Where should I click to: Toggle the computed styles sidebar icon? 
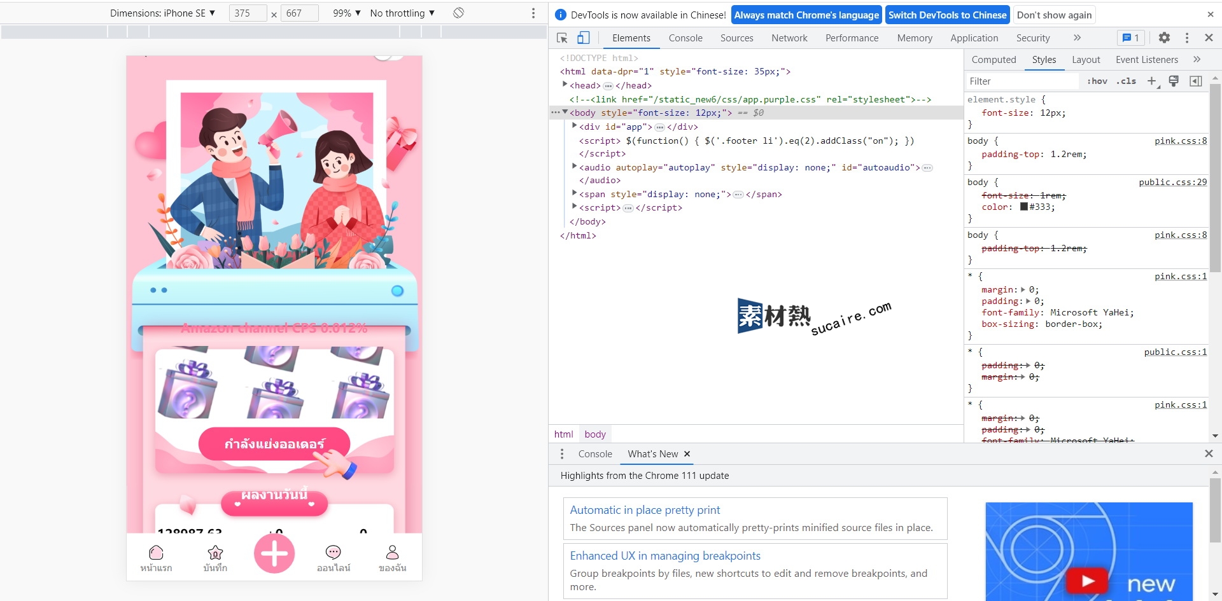(x=1196, y=81)
